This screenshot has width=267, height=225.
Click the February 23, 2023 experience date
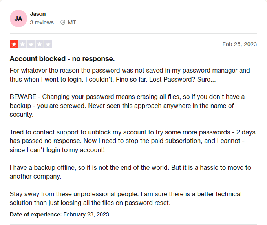86,214
